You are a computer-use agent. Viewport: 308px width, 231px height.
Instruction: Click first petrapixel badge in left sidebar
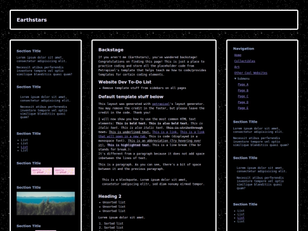tap(42, 171)
